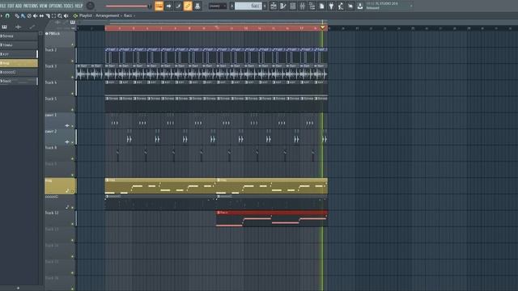Screen dimensions: 518x291
Task: Click the red Бacc clip on Track 12
Action: coord(272,218)
